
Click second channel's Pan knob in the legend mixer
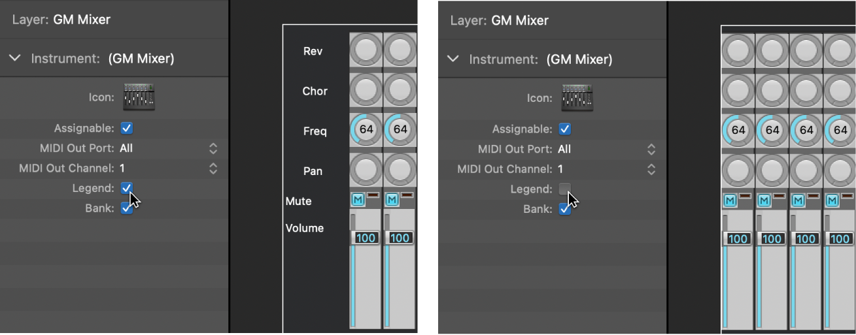(x=400, y=169)
